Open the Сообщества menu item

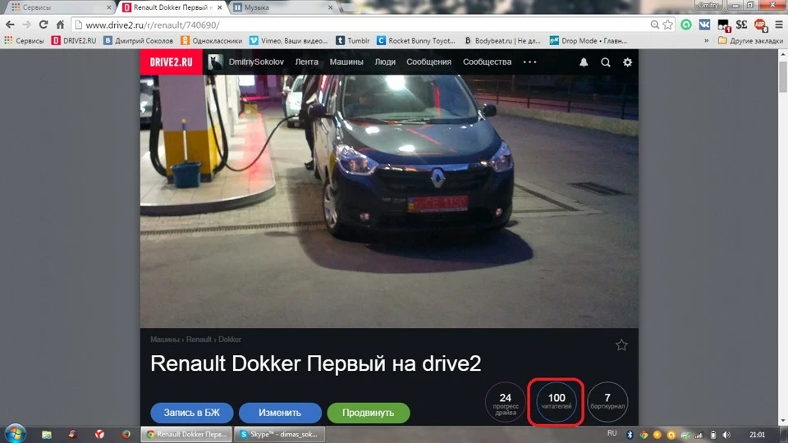click(487, 62)
